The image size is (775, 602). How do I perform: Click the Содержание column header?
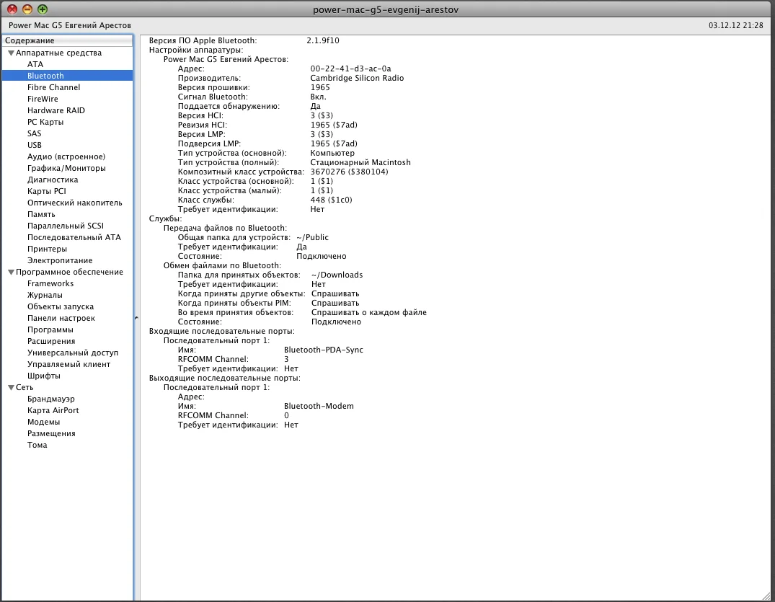[x=68, y=40]
